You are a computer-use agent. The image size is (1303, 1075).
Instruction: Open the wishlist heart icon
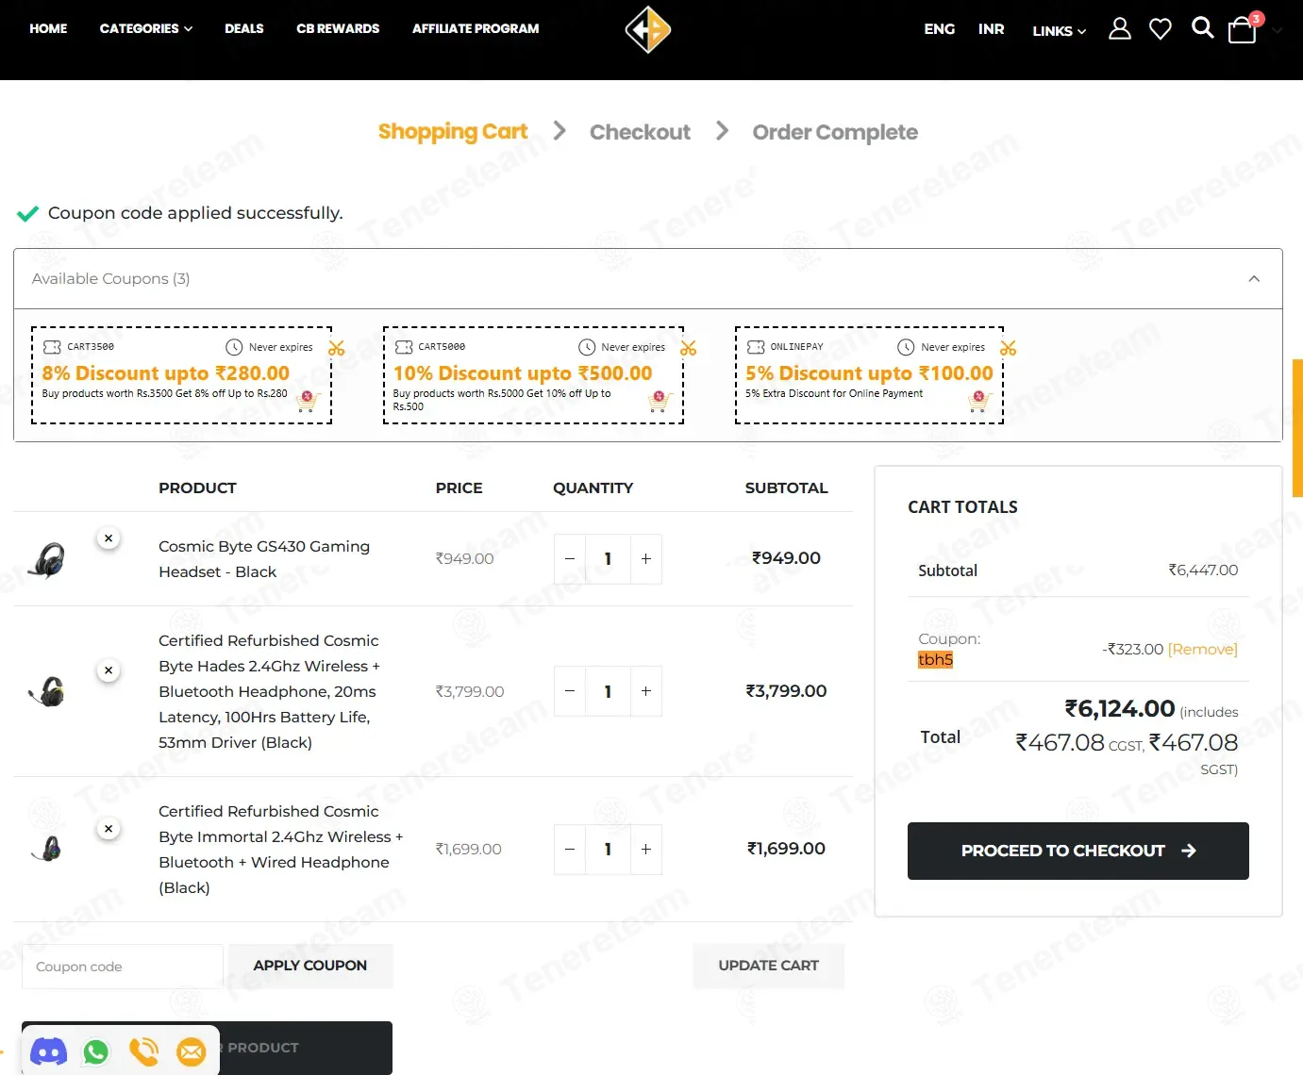tap(1161, 29)
